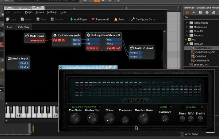Image resolution: width=219 pixels, height=139 pixels.
Task: Select Calf Monosynth events-in port
Action: pyautogui.click(x=59, y=40)
